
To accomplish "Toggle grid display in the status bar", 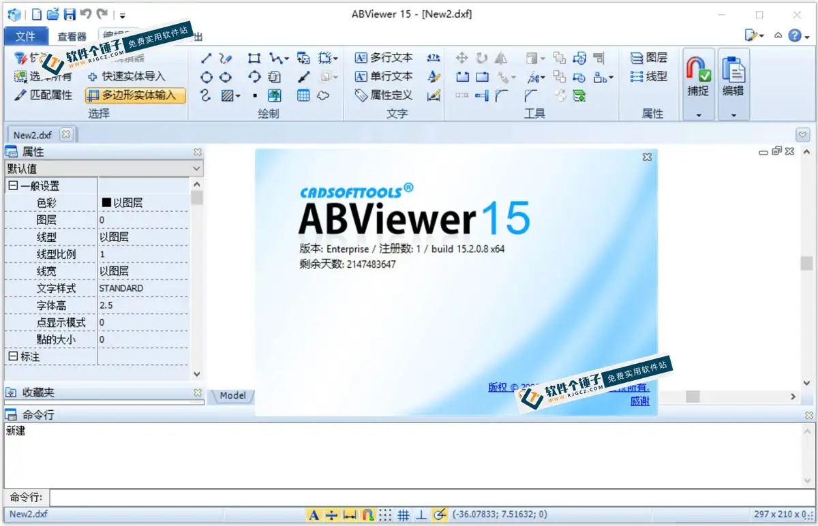I will [x=403, y=515].
